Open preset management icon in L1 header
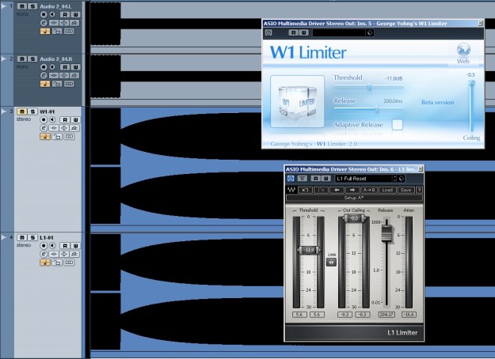 click(x=402, y=179)
